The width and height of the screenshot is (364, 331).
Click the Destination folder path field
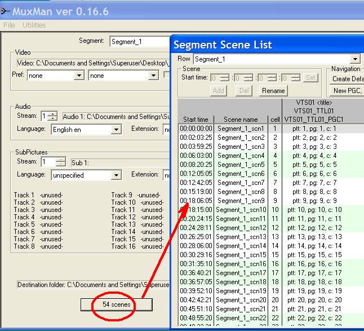tap(94, 285)
